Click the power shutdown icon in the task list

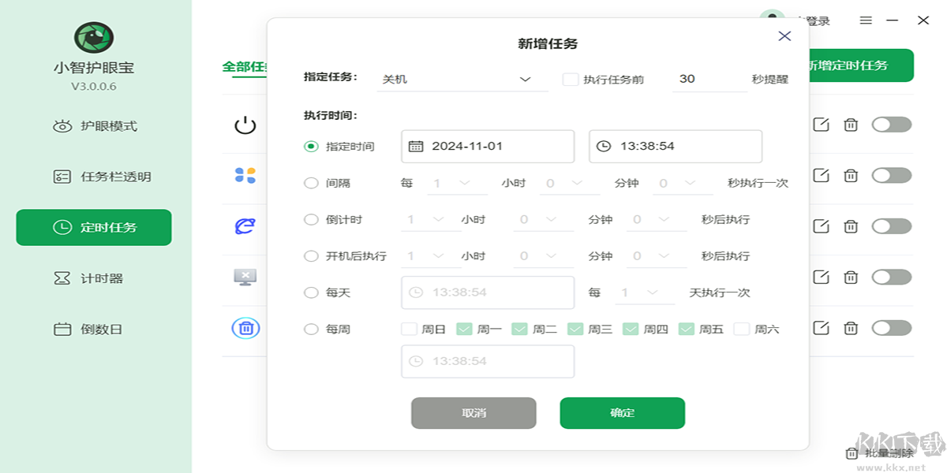click(x=245, y=126)
